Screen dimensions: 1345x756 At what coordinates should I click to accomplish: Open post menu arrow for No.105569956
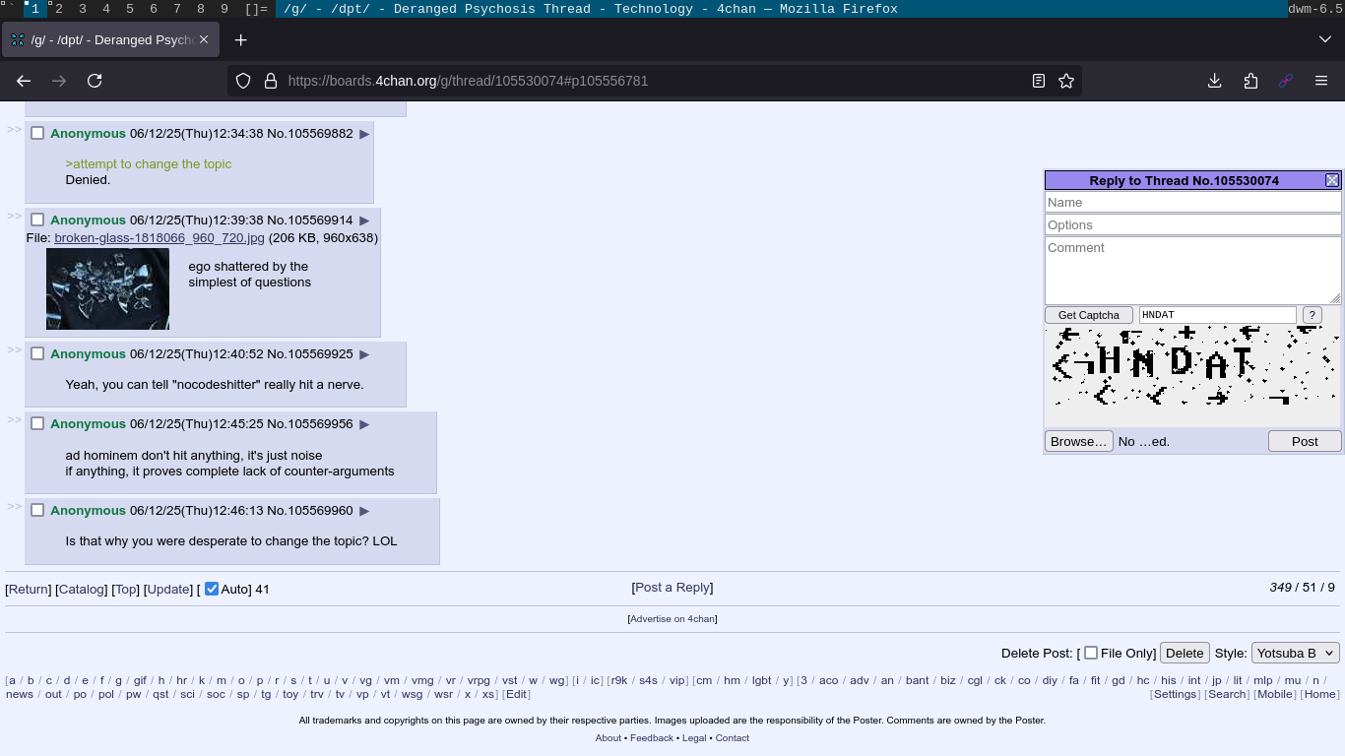tap(364, 424)
